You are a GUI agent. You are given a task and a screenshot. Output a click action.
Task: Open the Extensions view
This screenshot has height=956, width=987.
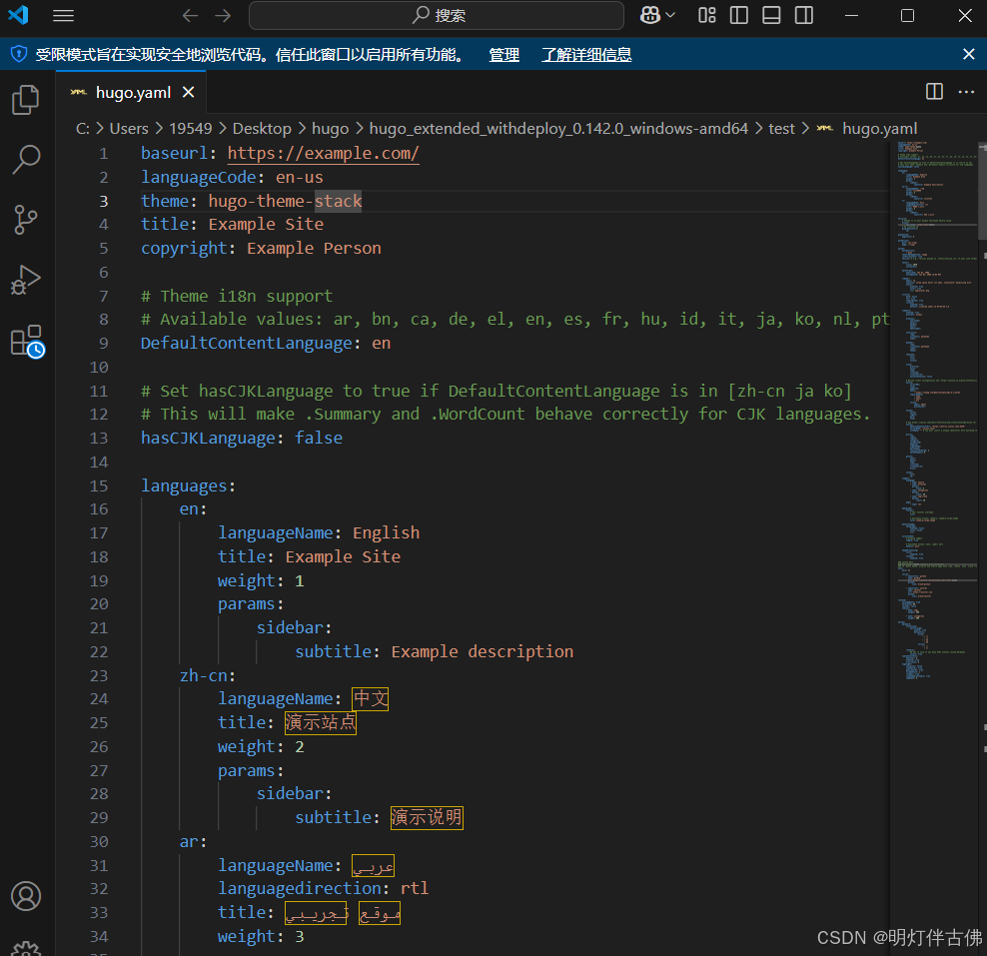(27, 341)
